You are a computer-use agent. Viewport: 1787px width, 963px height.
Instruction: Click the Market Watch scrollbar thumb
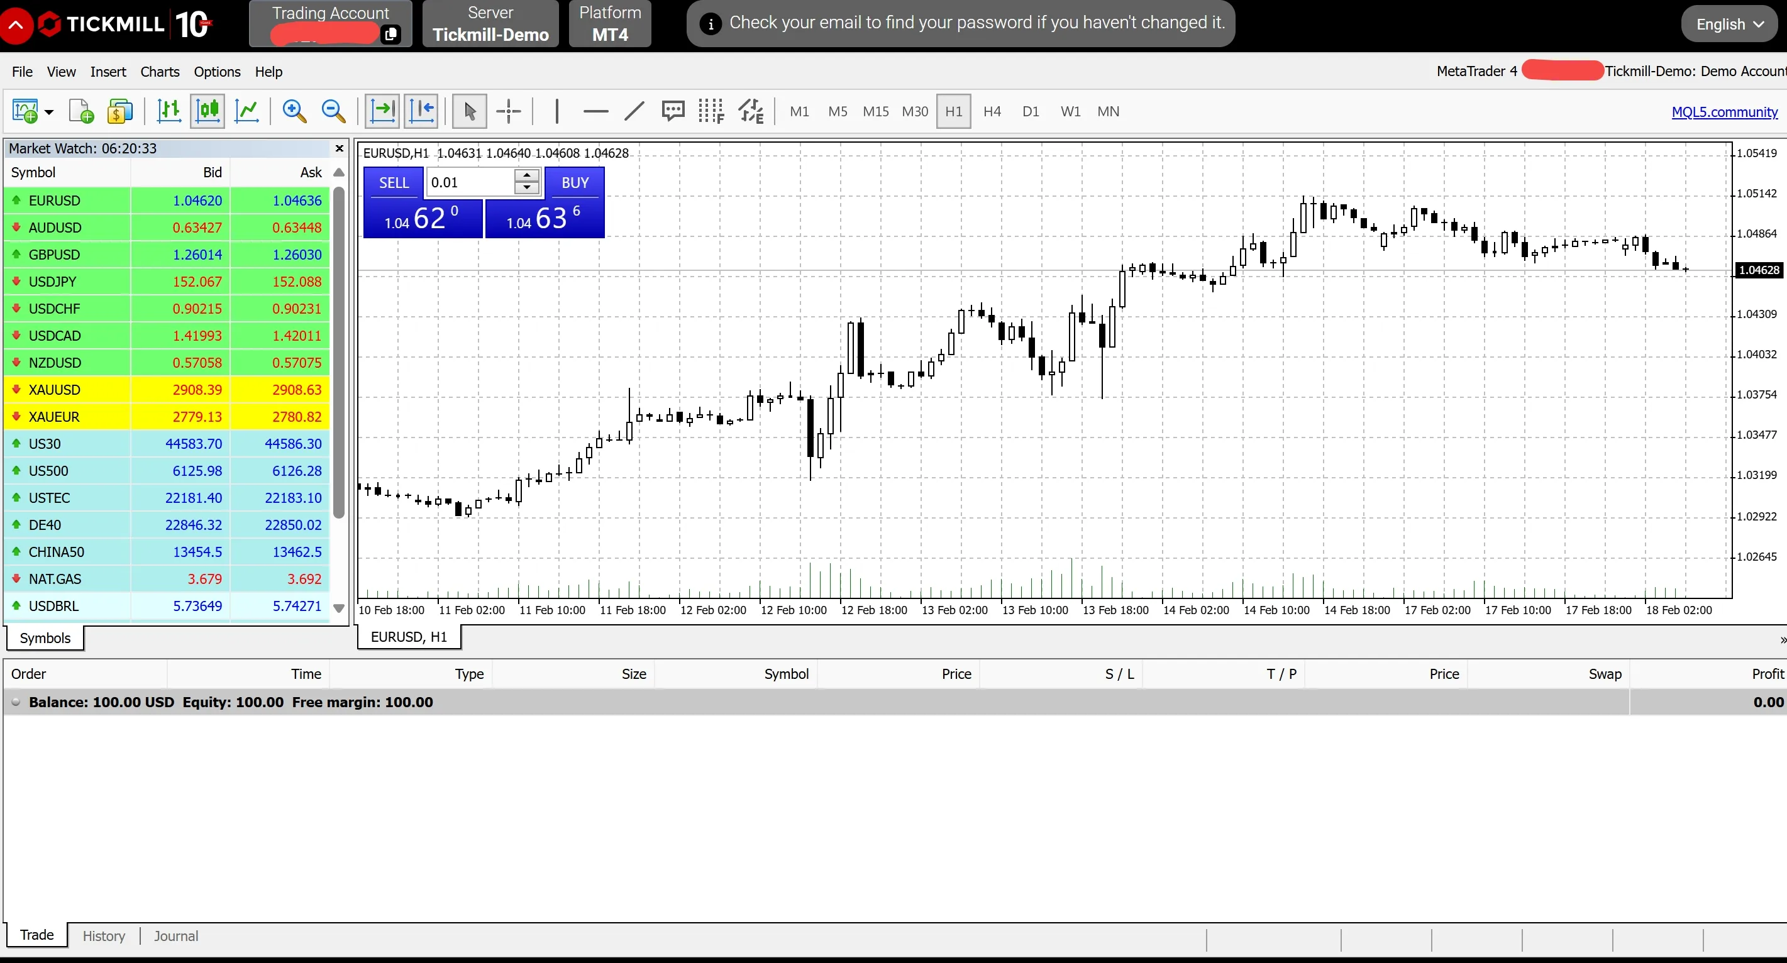coord(339,352)
